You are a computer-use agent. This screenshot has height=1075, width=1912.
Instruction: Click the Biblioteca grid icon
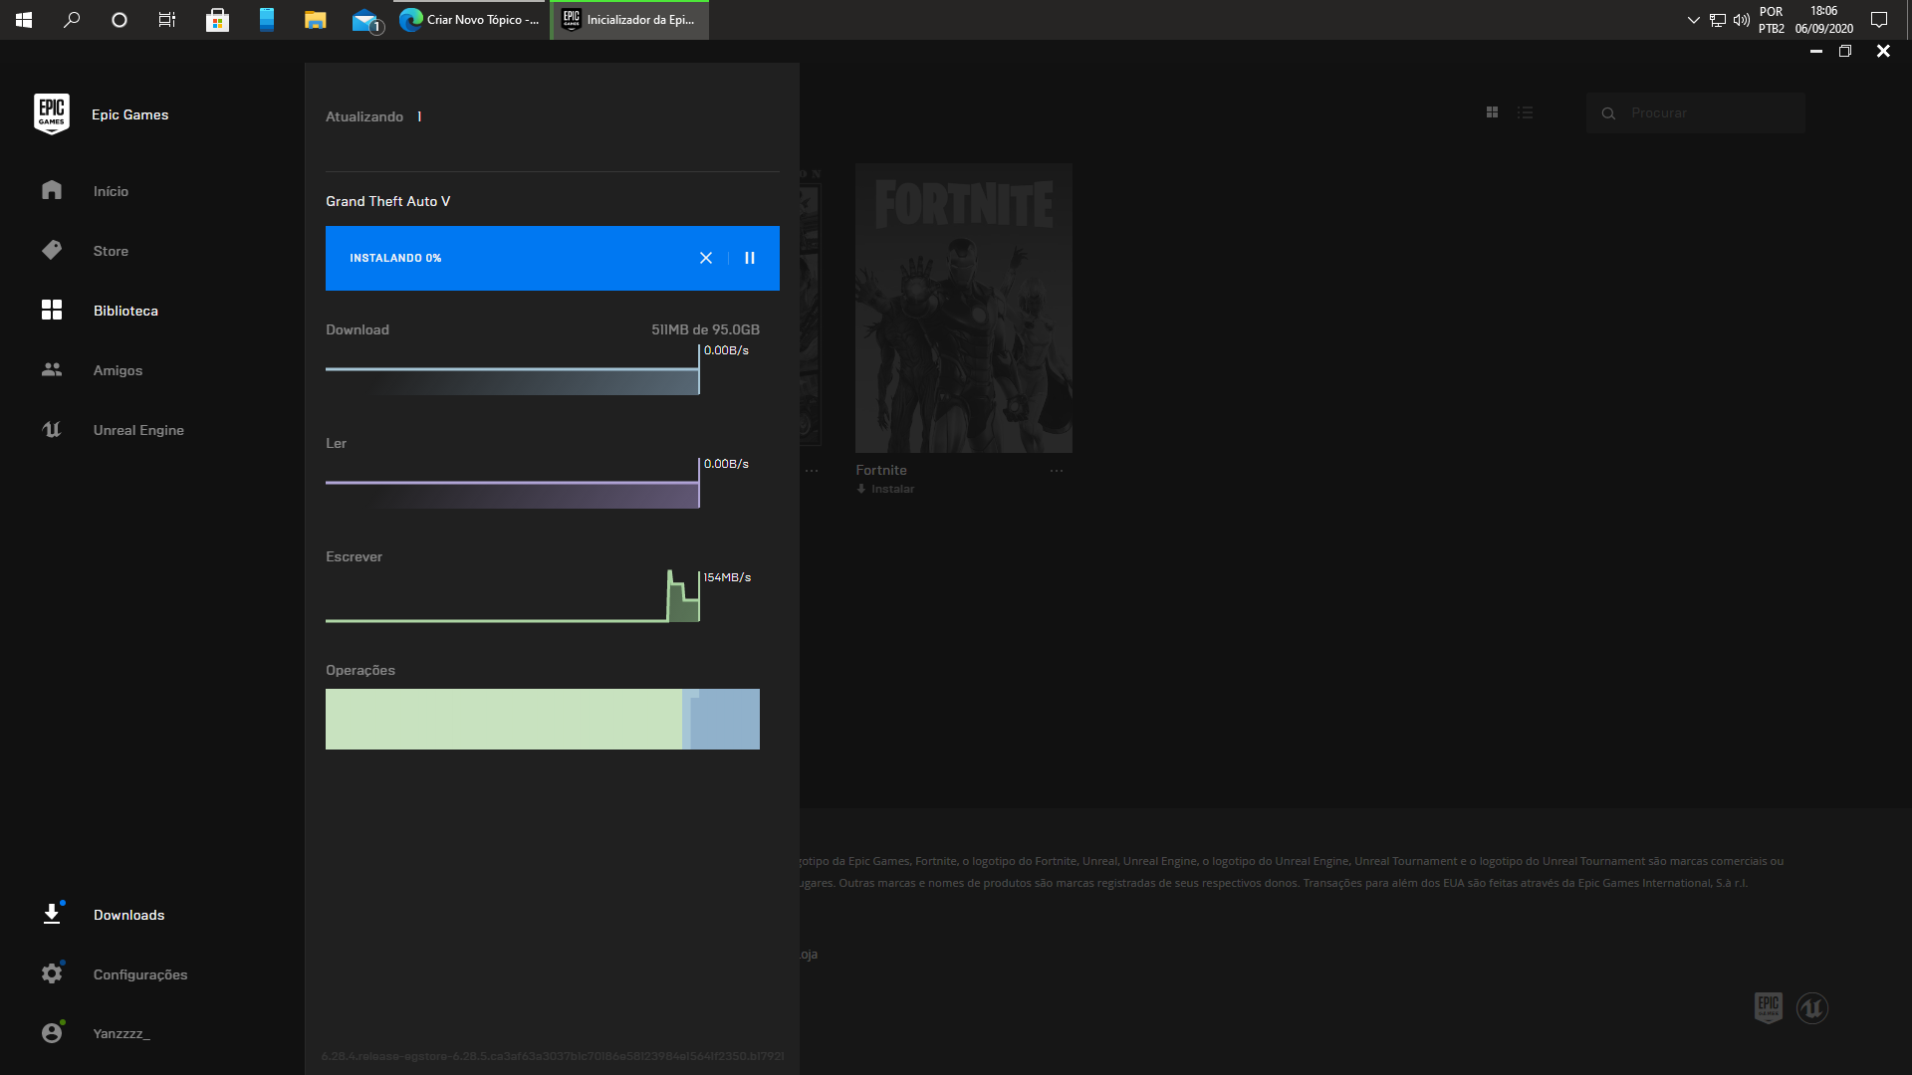tap(52, 310)
